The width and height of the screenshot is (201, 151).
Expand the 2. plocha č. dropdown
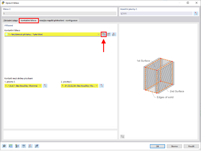tap(97, 86)
